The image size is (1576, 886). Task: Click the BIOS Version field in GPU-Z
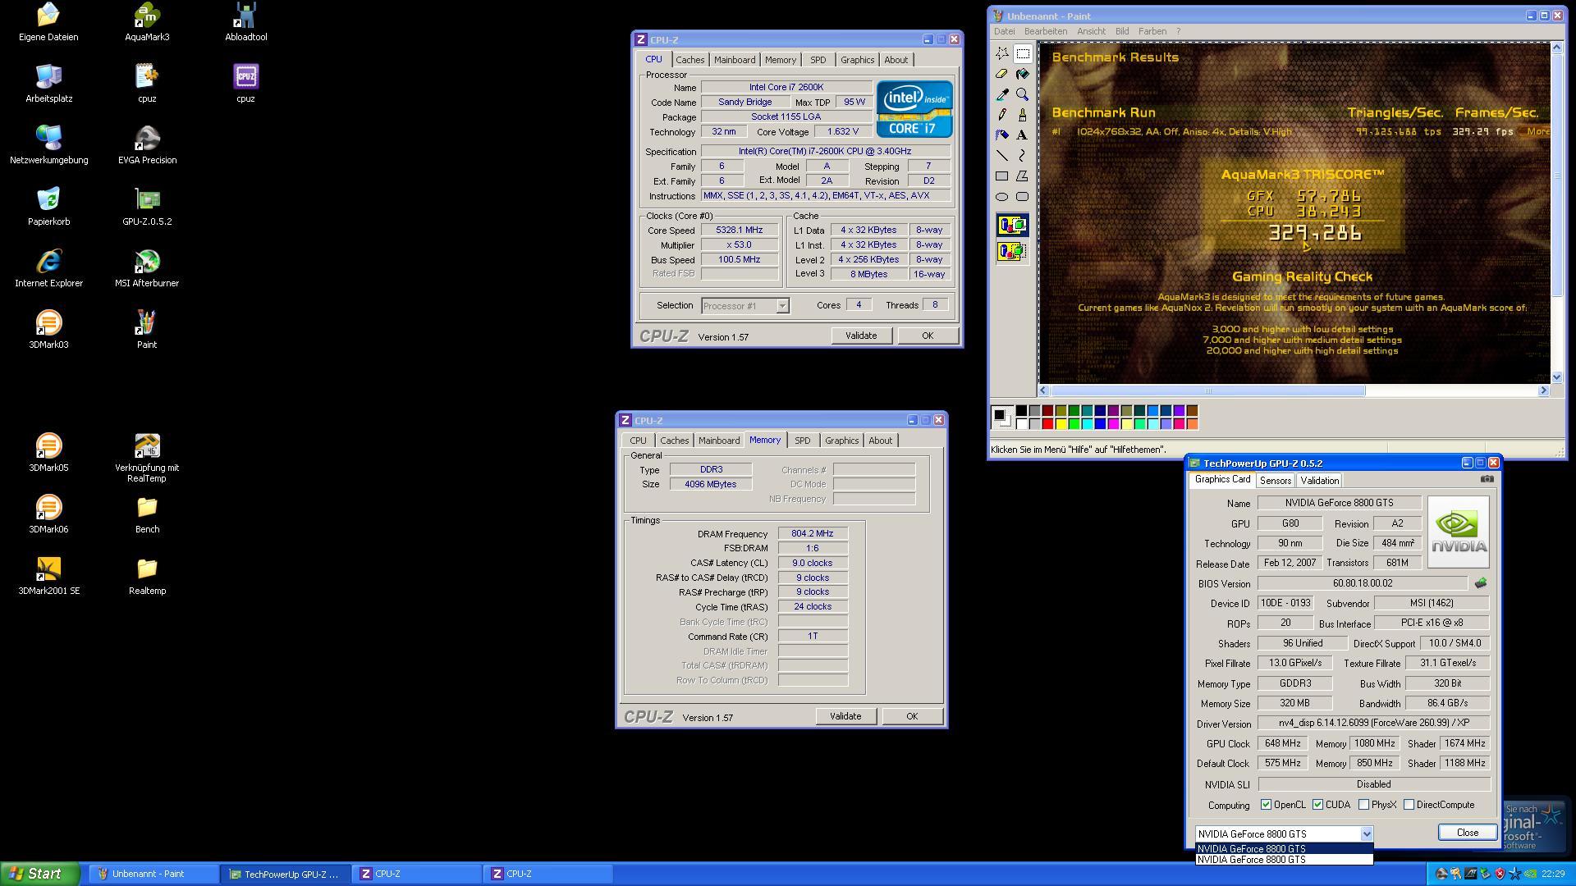(1363, 583)
